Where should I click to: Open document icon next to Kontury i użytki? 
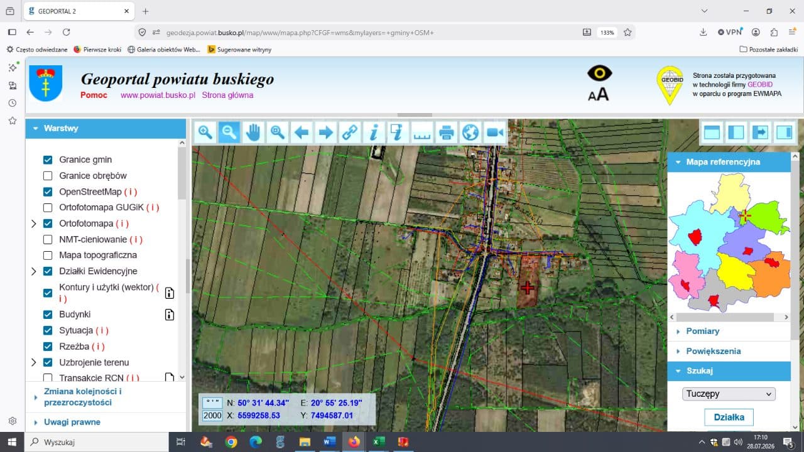(169, 293)
